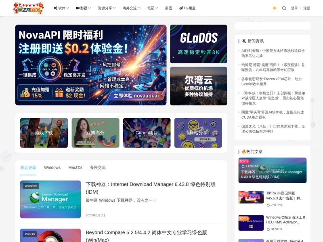Image resolution: width=323 pixels, height=242 pixels.
Task: Open 下载神器 Internet Download Manager 6.43.8 article title
Action: click(151, 188)
